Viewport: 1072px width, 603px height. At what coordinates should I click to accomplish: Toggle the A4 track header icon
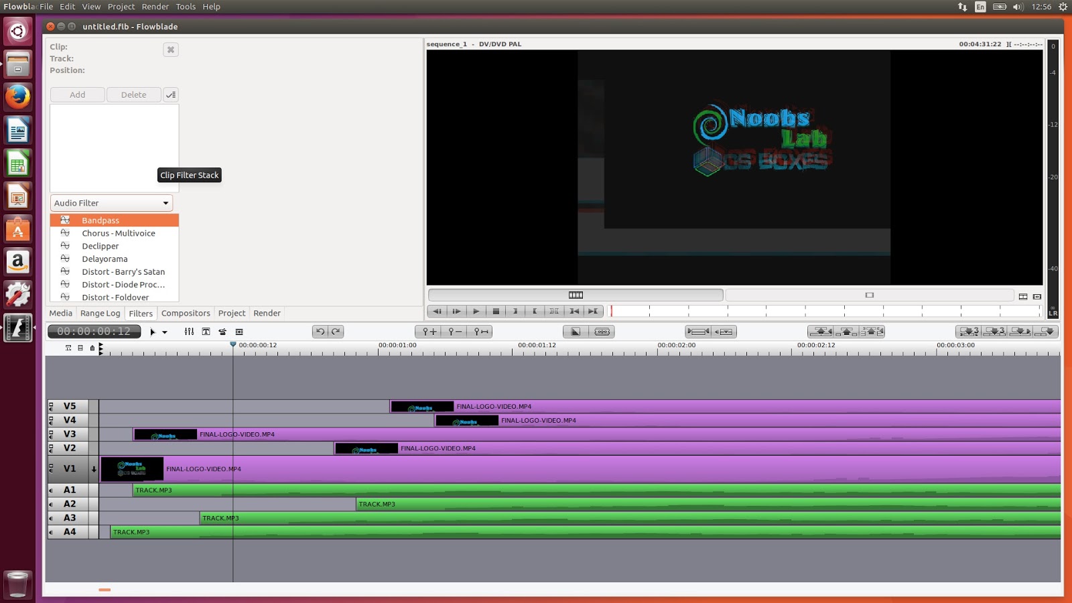51,531
